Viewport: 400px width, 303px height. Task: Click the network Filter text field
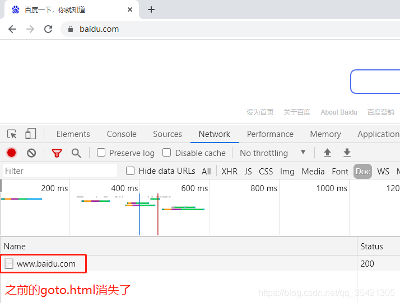click(60, 171)
